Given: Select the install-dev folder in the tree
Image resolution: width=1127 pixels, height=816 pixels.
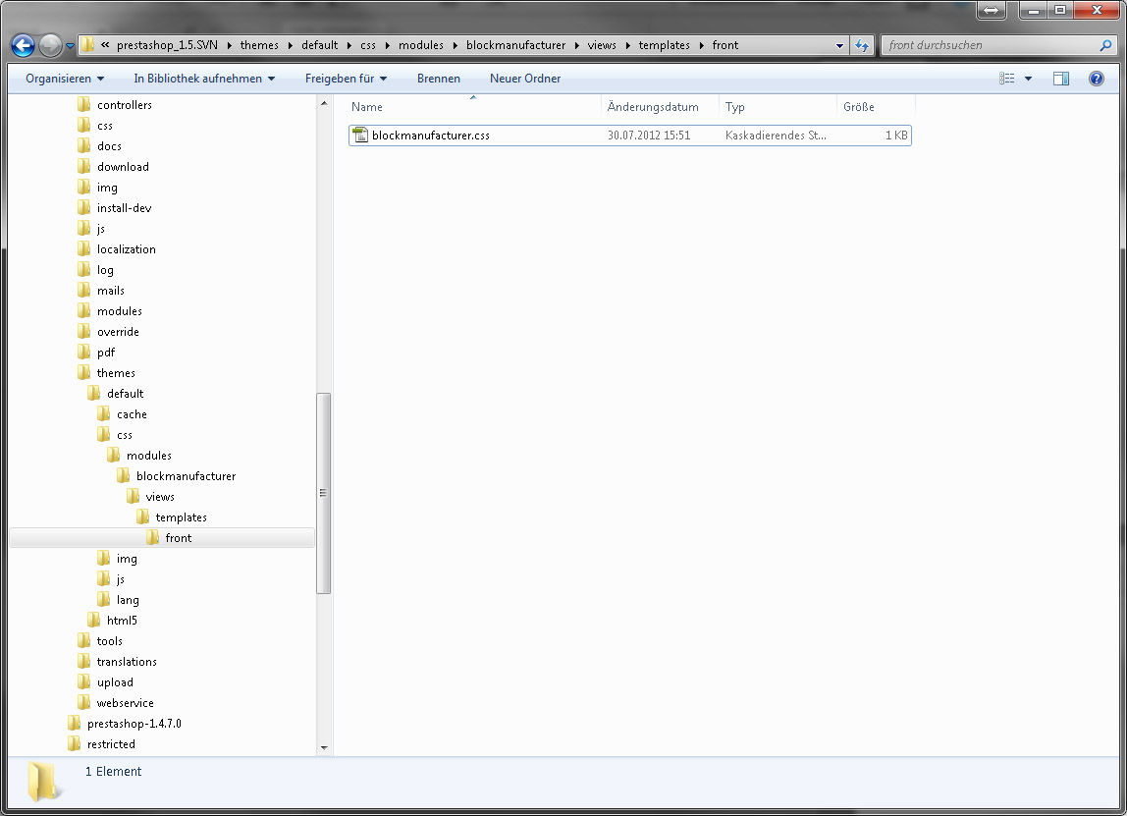Looking at the screenshot, I should pyautogui.click(x=125, y=208).
